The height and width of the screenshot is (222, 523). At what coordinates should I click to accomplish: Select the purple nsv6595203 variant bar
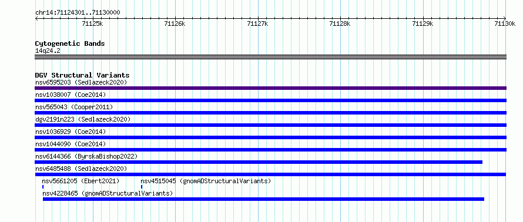pyautogui.click(x=270, y=88)
